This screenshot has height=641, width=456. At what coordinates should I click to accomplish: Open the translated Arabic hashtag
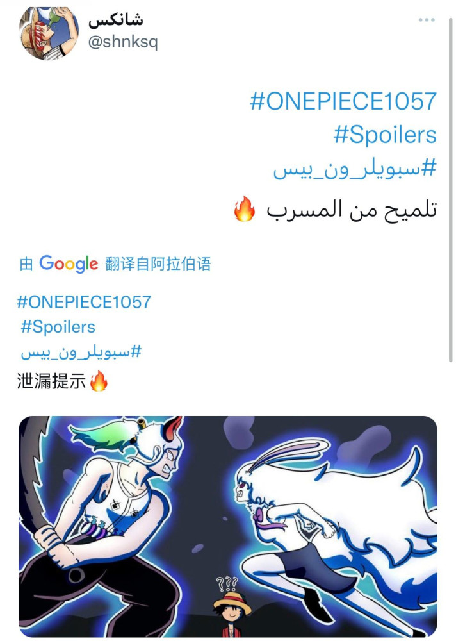(81, 351)
